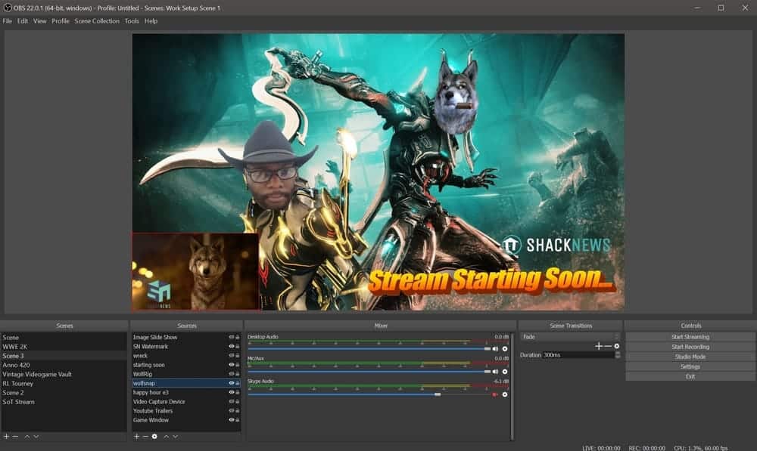
Task: Lock the Game Window source
Action: pyautogui.click(x=238, y=420)
